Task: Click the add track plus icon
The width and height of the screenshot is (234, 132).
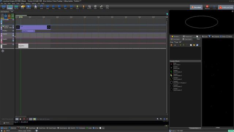Action: click(x=3, y=51)
